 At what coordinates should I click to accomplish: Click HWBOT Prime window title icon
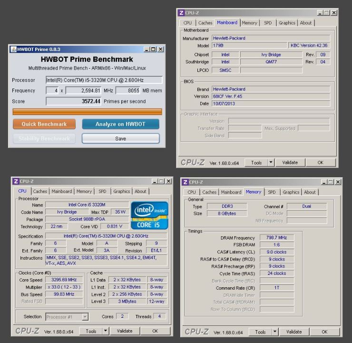14,49
